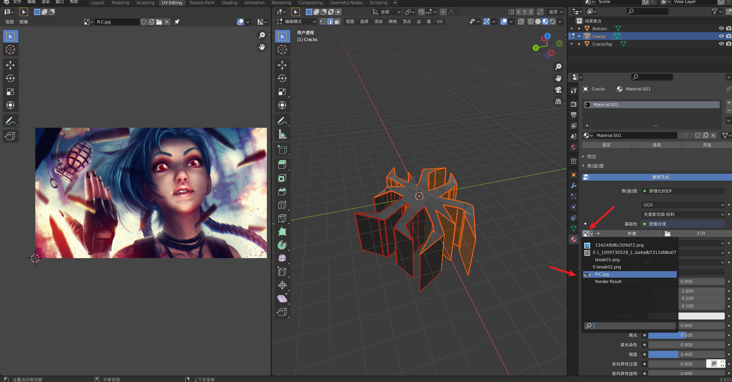Screen dimensions: 732x382
Task: Click the pan hand icon in 3D viewport
Action: coord(558,78)
